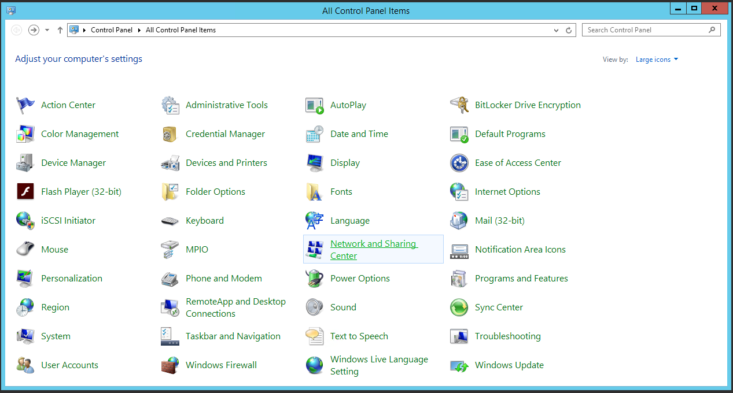Image resolution: width=733 pixels, height=393 pixels.
Task: Click the Forward navigation arrow button
Action: click(34, 30)
